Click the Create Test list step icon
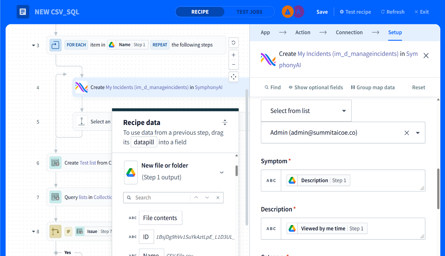The width and height of the screenshot is (445, 256). [56, 163]
